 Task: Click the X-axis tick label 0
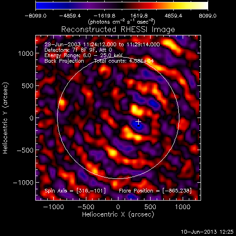click(118, 207)
